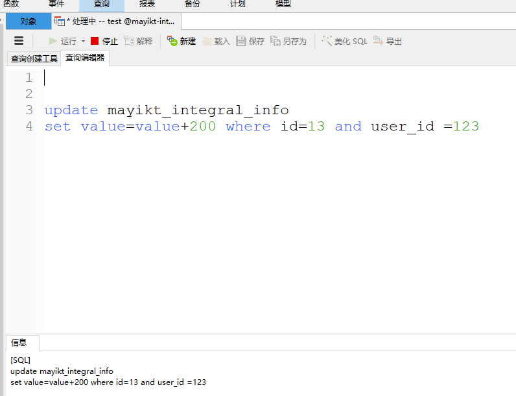The width and height of the screenshot is (516, 396).
Task: Select the 处理中 -- test @mayikt-int... tab
Action: [117, 21]
